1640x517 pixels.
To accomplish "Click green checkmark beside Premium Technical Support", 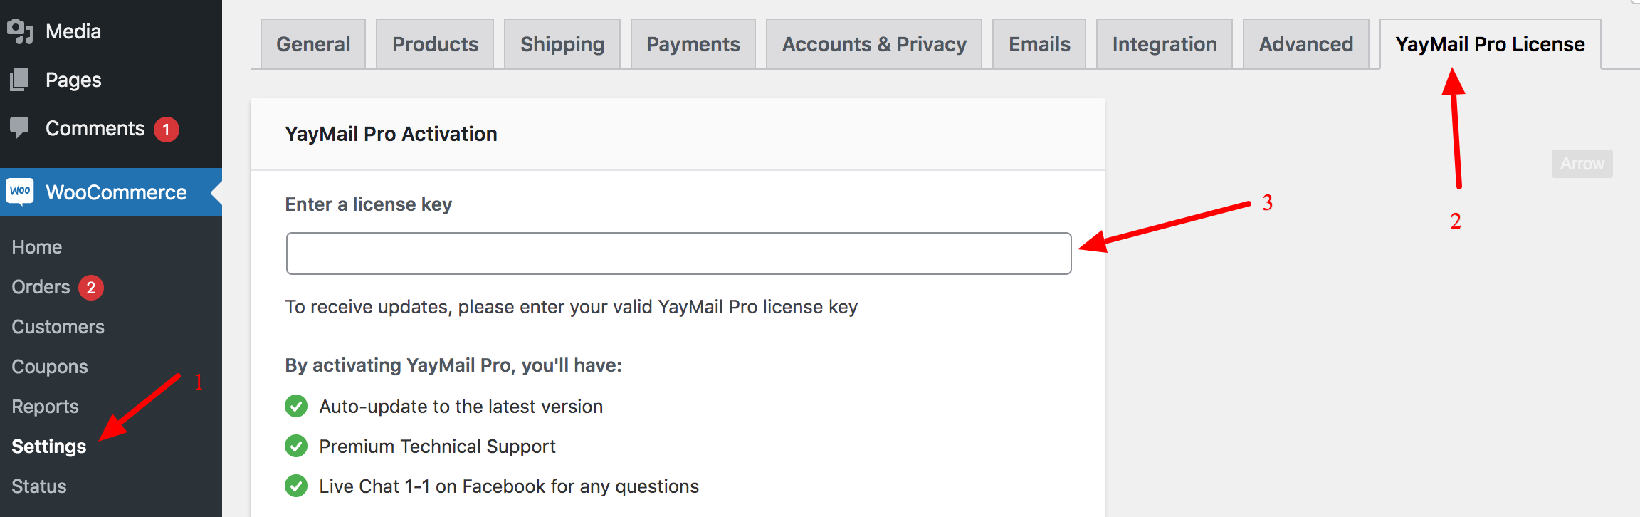I will point(296,446).
